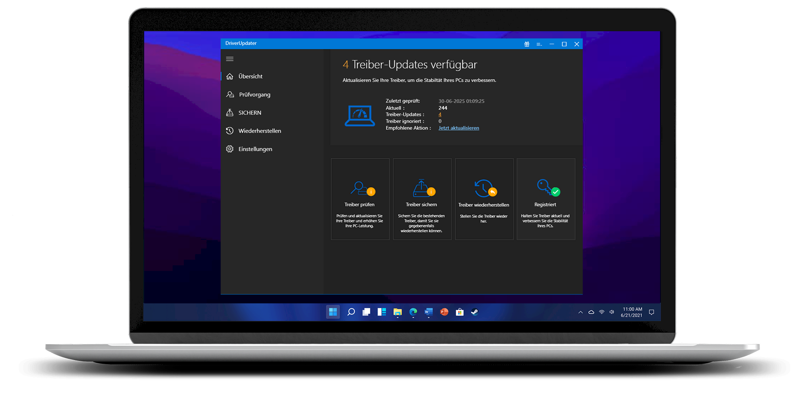Open the Windows Start button
The image size is (805, 409).
tap(333, 312)
